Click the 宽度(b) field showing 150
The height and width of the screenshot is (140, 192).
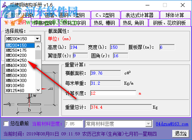tap(118, 47)
